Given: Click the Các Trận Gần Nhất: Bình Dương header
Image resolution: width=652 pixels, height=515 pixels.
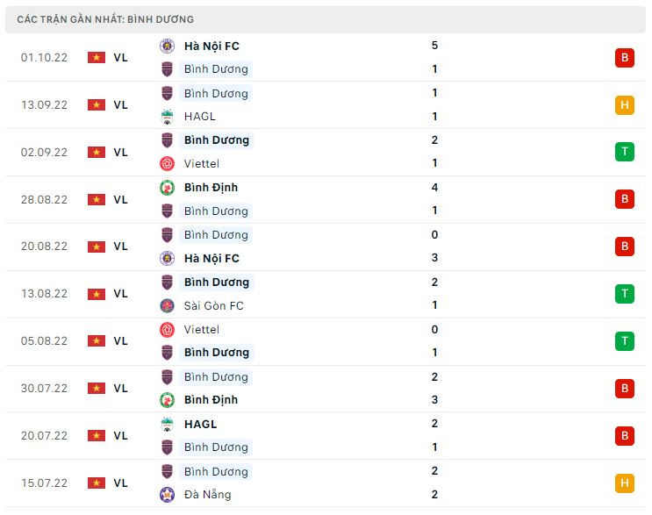Looking at the screenshot, I should click(105, 19).
